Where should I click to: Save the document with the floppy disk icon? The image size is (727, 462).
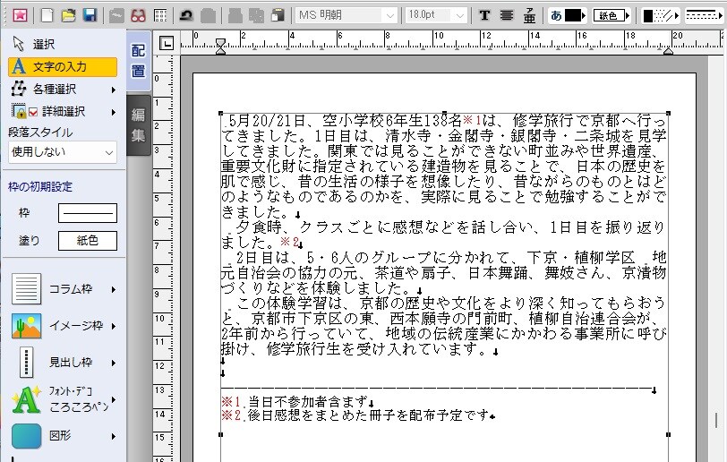[90, 16]
